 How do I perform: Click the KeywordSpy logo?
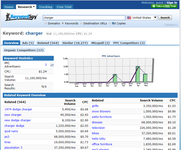pos(22,17)
